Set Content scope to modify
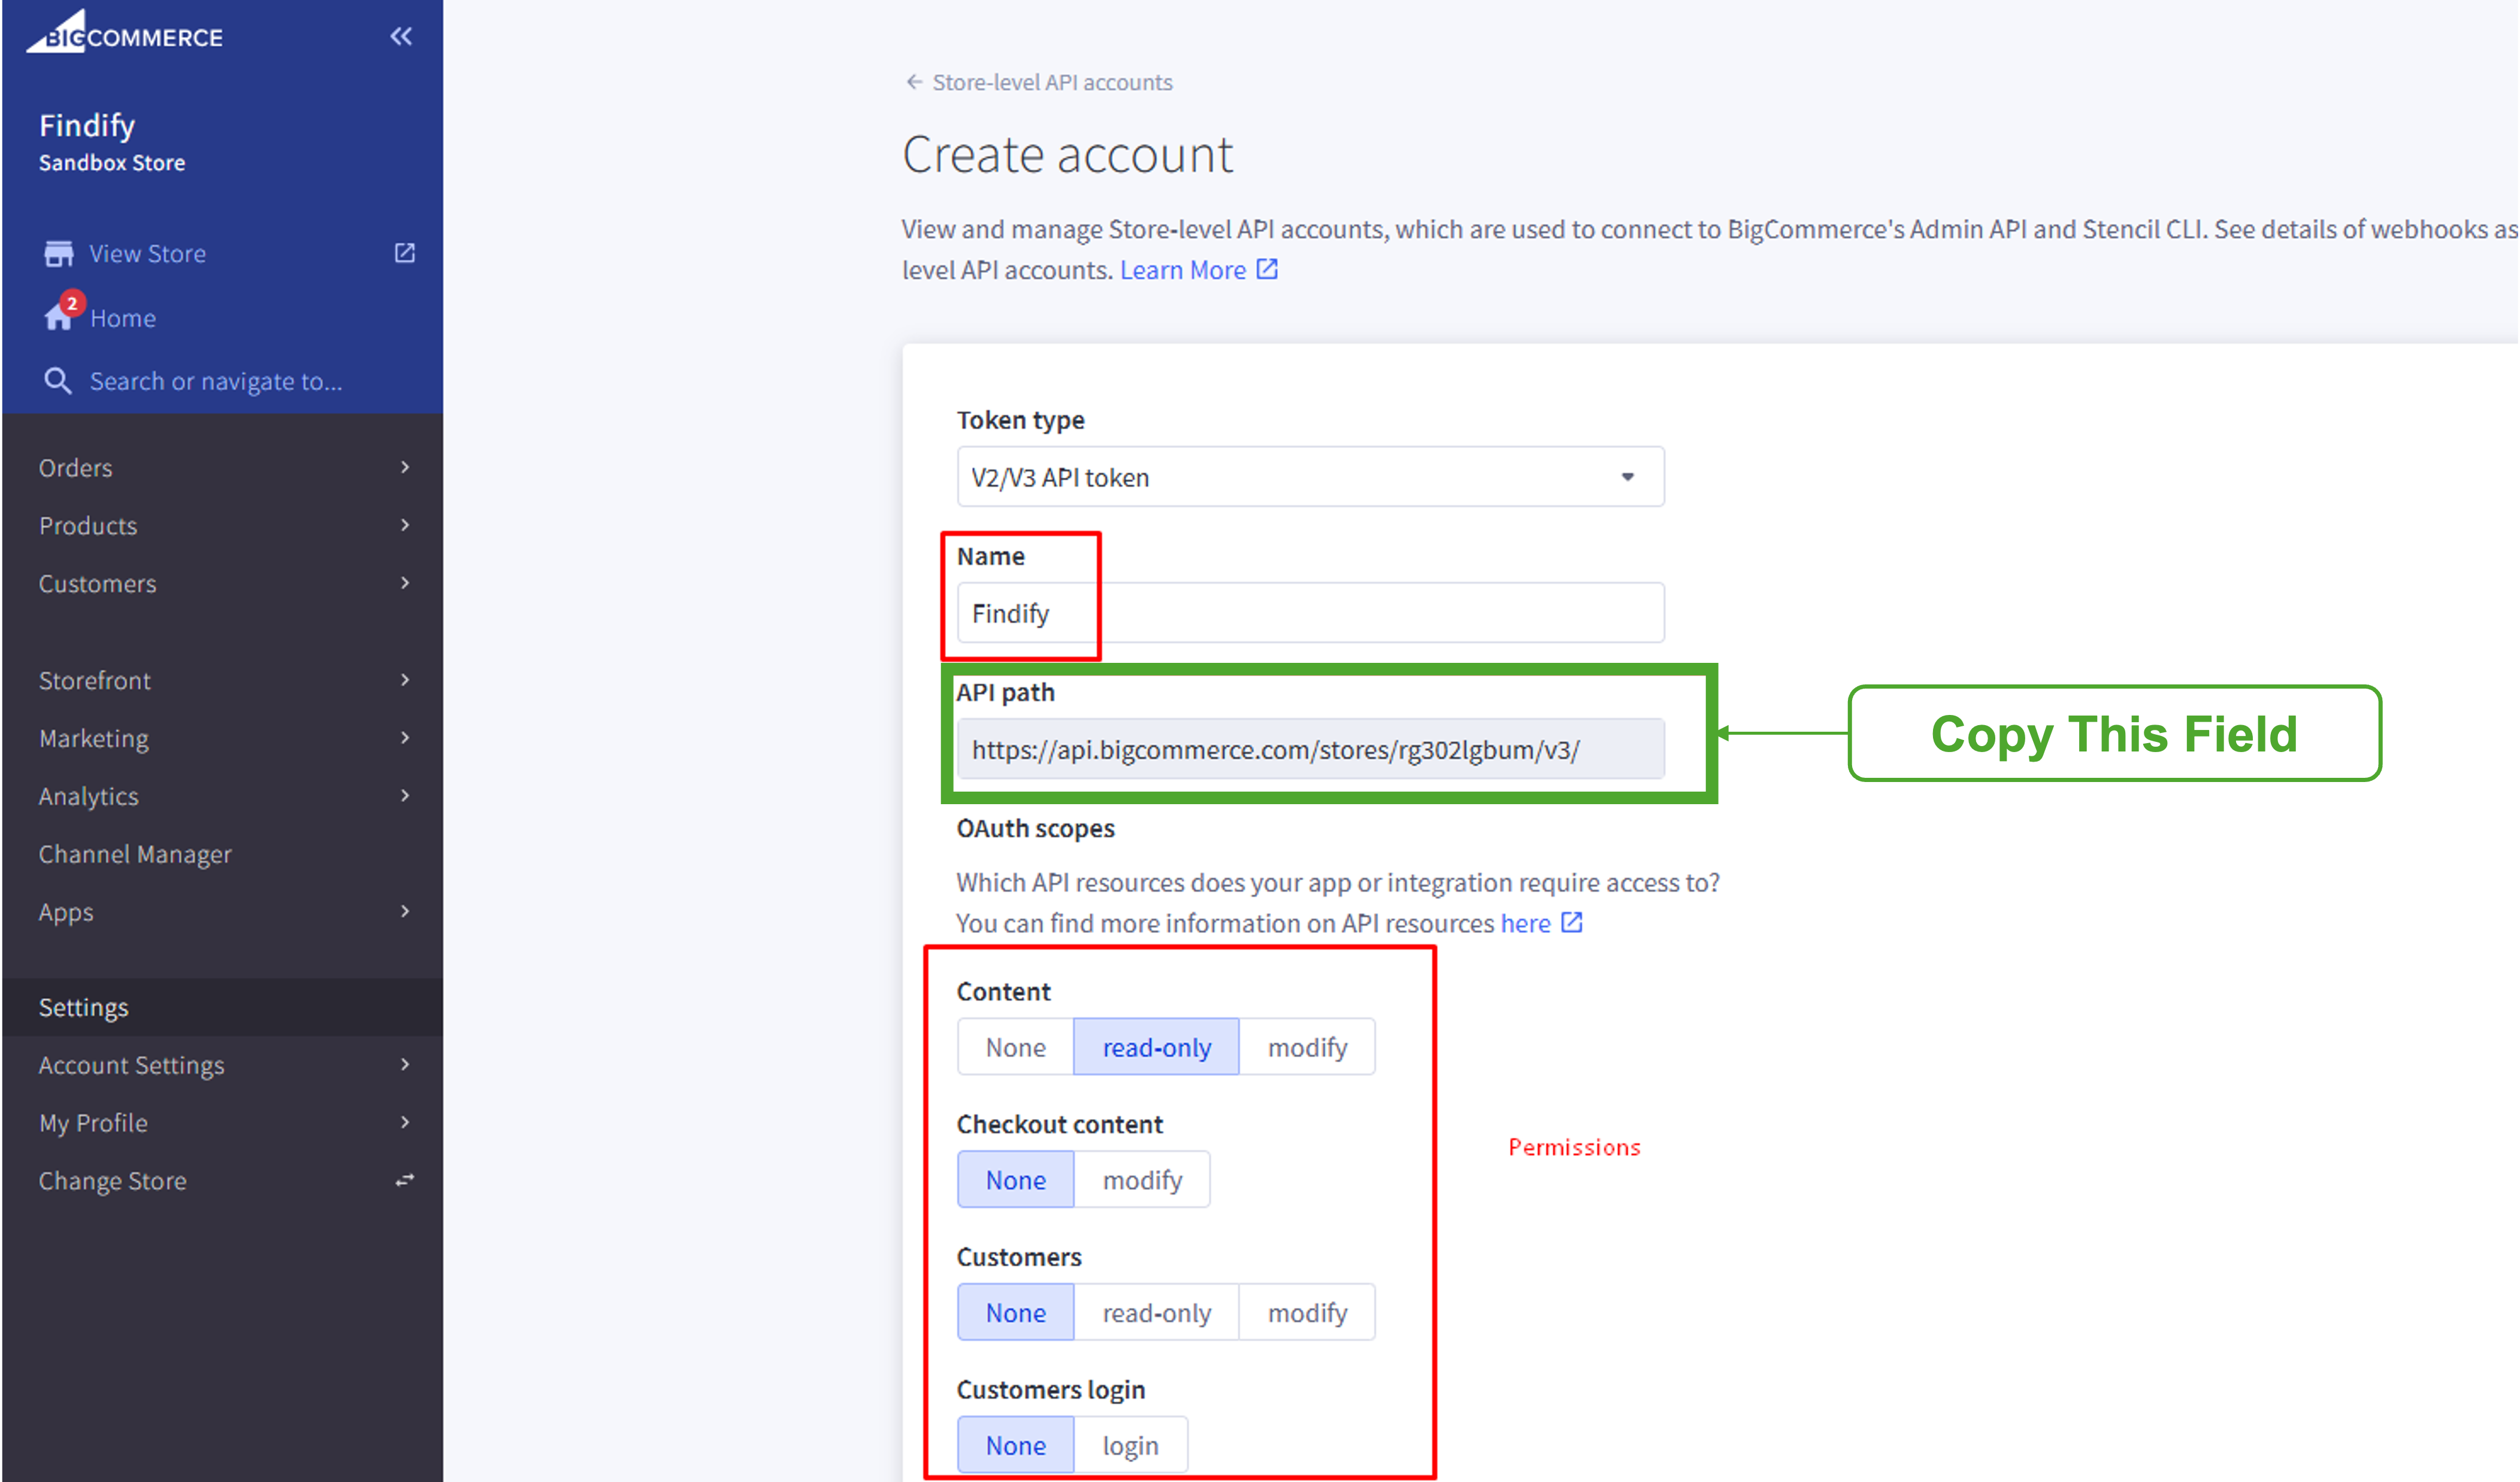The height and width of the screenshot is (1482, 2520). pyautogui.click(x=1306, y=1047)
